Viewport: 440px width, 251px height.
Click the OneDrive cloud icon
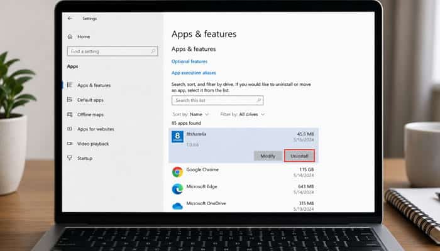point(177,206)
